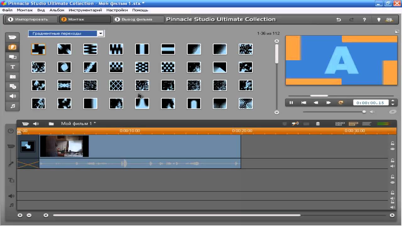Image resolution: width=402 pixels, height=226 pixels.
Task: Open the Инструментарий menu
Action: click(85, 10)
